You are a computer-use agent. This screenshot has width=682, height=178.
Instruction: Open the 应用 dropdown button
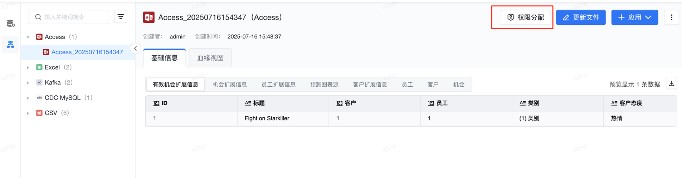[x=634, y=17]
